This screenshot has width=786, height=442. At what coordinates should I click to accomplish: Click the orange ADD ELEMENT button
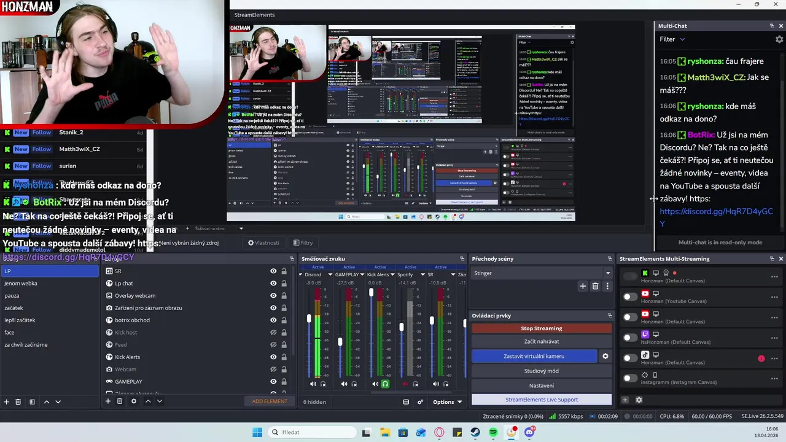pyautogui.click(x=270, y=401)
